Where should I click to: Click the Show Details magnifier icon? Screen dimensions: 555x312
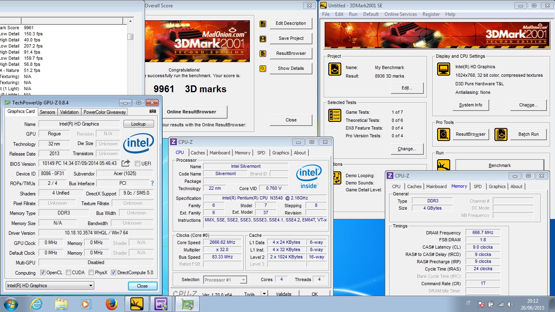[x=263, y=69]
